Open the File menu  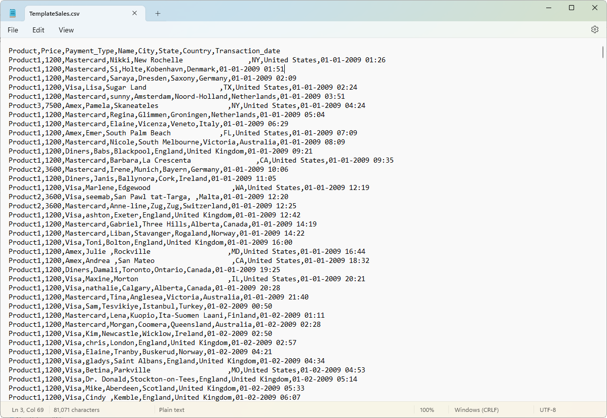pyautogui.click(x=13, y=30)
